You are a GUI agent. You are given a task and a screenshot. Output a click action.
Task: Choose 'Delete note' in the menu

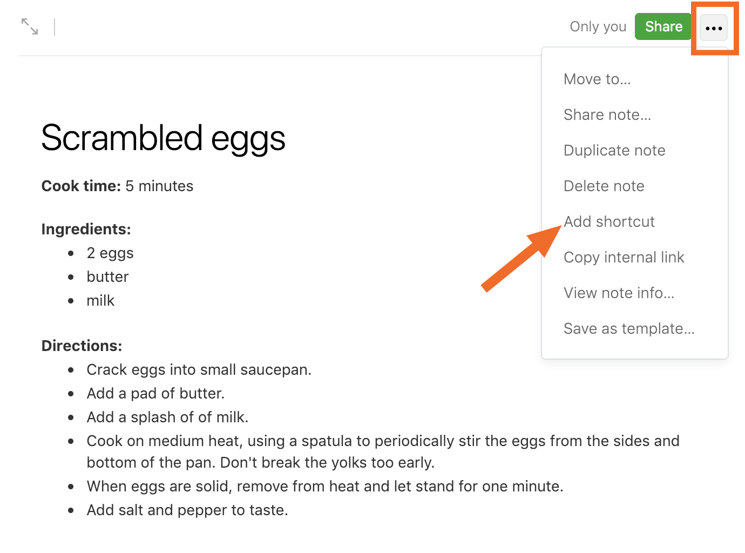(604, 186)
